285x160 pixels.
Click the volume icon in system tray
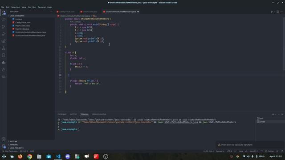(248, 156)
